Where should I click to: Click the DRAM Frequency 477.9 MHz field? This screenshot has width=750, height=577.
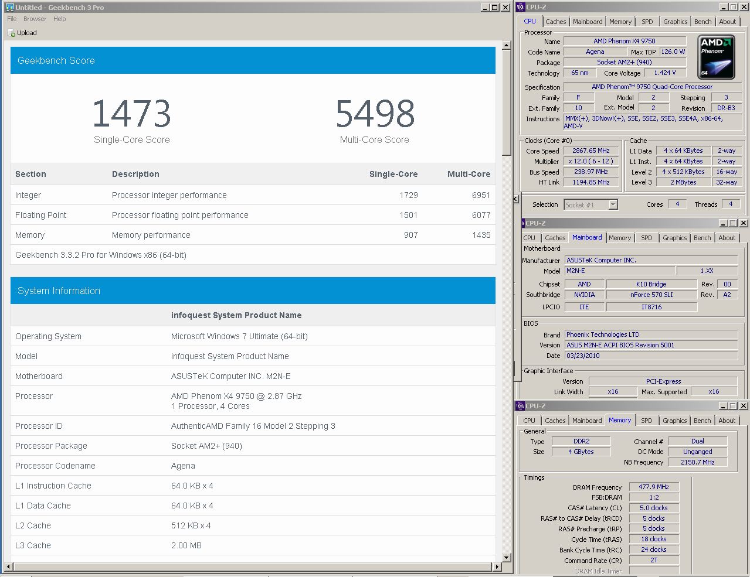tap(654, 487)
